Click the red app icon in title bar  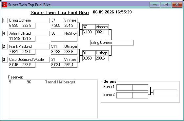pos(4,5)
